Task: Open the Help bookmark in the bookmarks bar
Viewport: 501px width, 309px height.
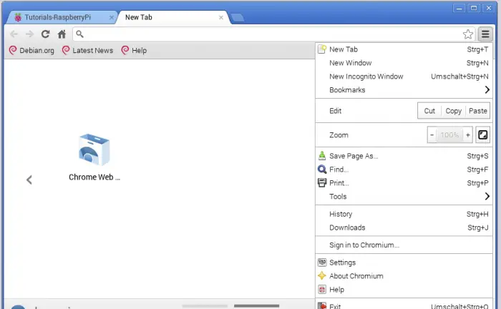Action: [134, 51]
